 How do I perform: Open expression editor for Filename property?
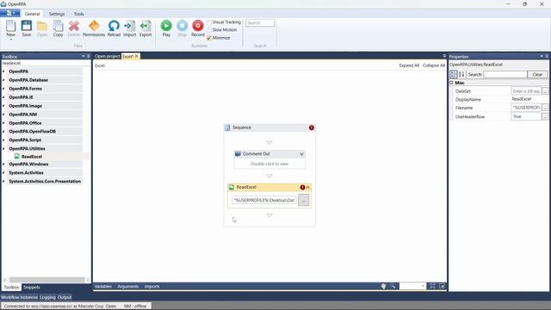[545, 108]
